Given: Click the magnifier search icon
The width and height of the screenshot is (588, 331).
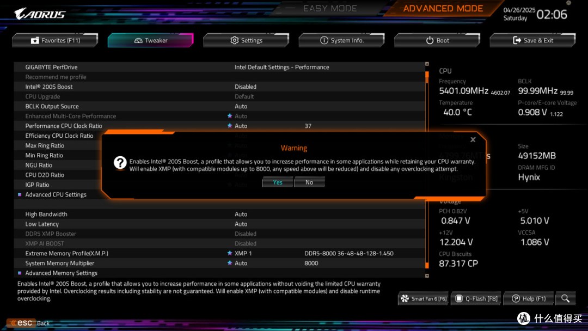Looking at the screenshot, I should pyautogui.click(x=566, y=299).
